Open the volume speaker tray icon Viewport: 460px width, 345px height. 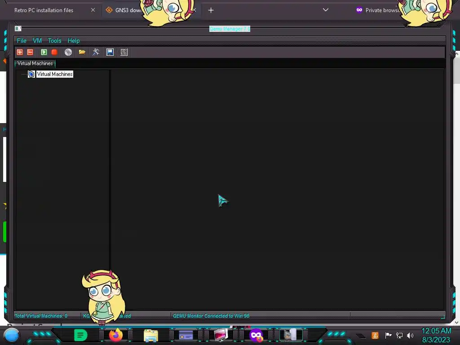pos(410,335)
